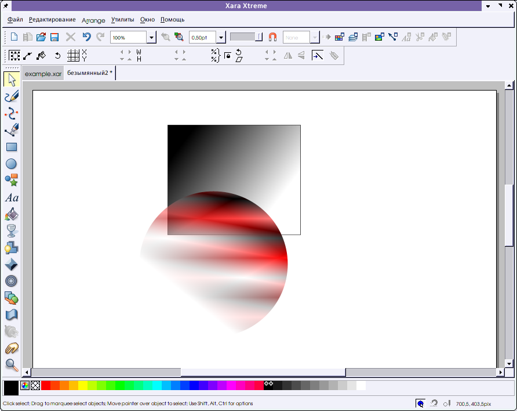
Task: Pick the red color swatch
Action: click(x=46, y=385)
